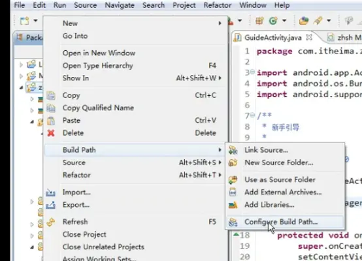
Task: Open the Show In submenu
Action: 135,78
